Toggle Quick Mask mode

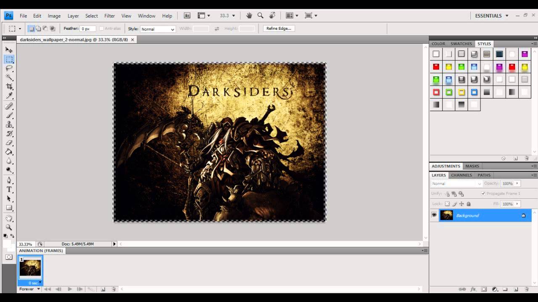[x=9, y=257]
